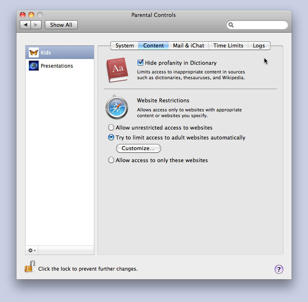308x302 pixels.
Task: Open the gear action menu below user list
Action: pos(32,250)
